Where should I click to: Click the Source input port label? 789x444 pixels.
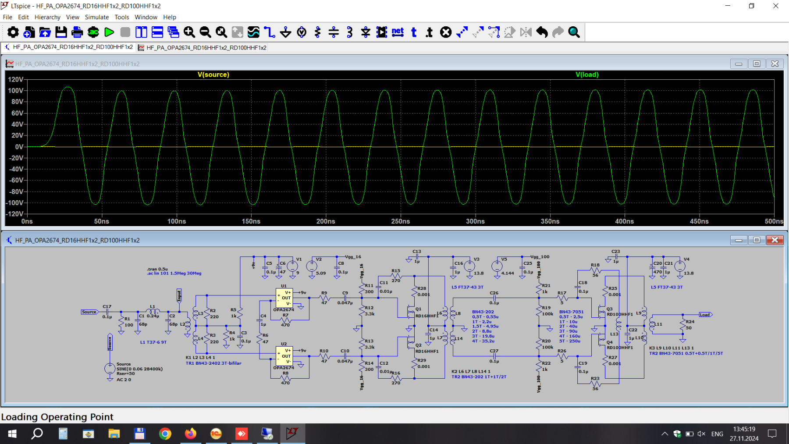pos(89,312)
